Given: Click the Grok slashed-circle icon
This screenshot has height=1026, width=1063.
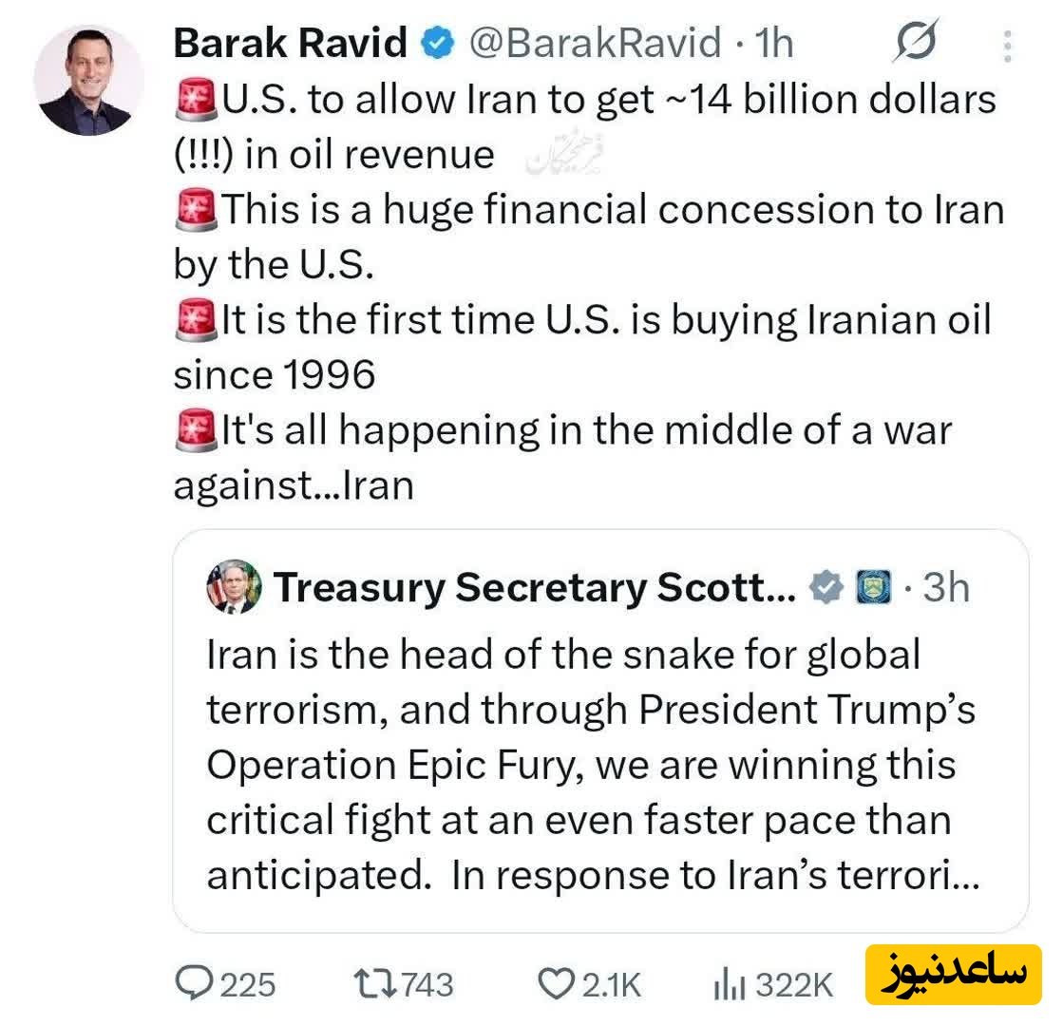Looking at the screenshot, I should point(916,42).
